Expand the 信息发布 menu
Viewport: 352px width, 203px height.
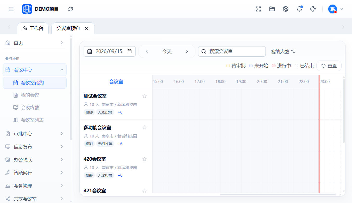point(35,147)
